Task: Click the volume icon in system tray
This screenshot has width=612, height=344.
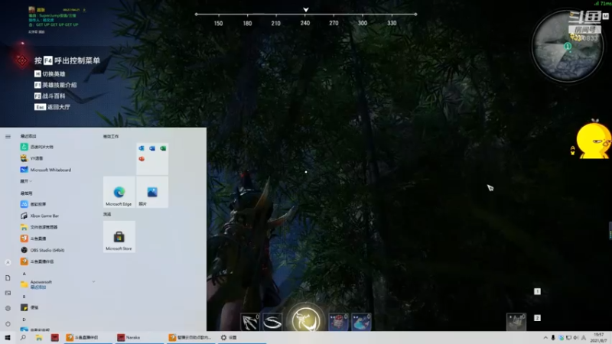Action: 576,338
